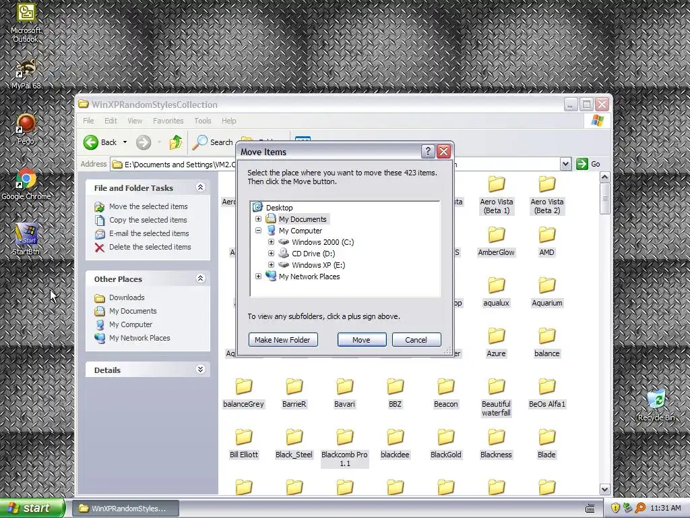Click the help question mark in Move Items
The image size is (690, 518).
pos(428,152)
